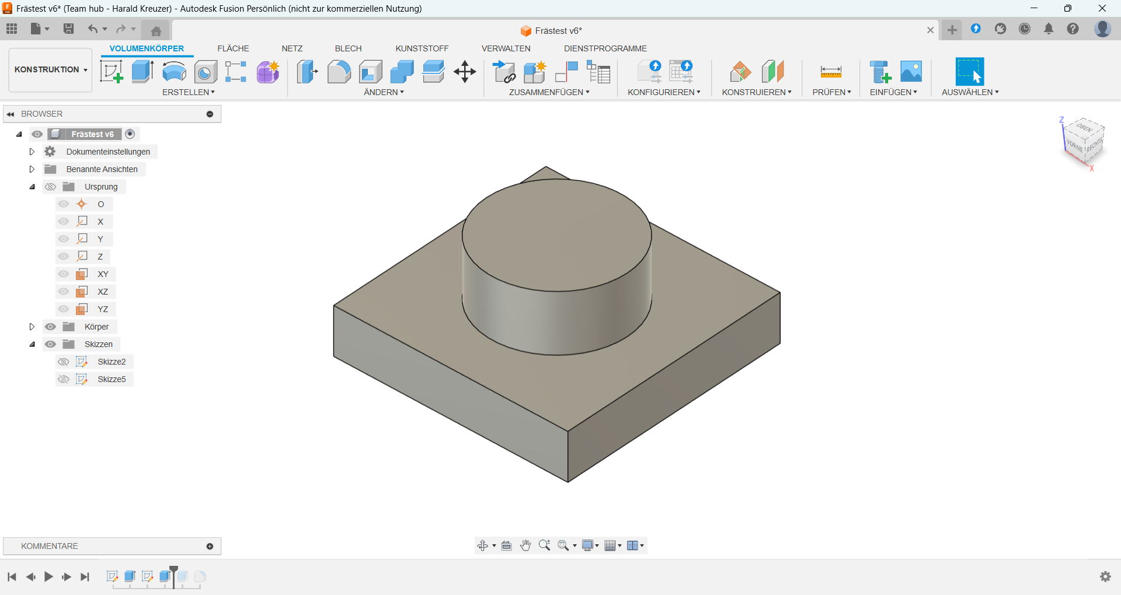Select the Create Sketch tool

111,72
